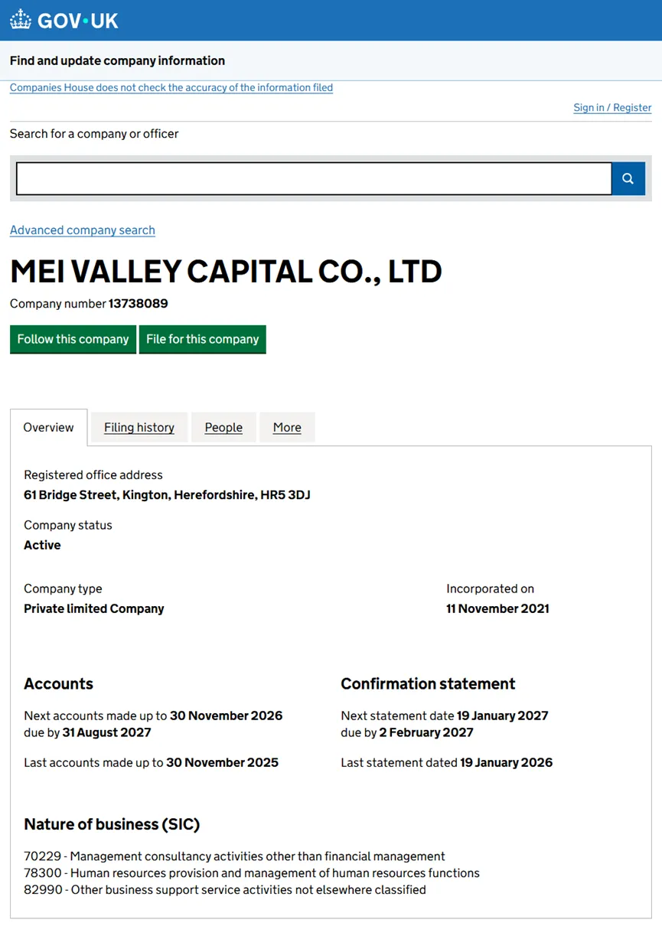Screen dimensions: 662x926
Task: Click the Follow this company button
Action: [x=73, y=339]
